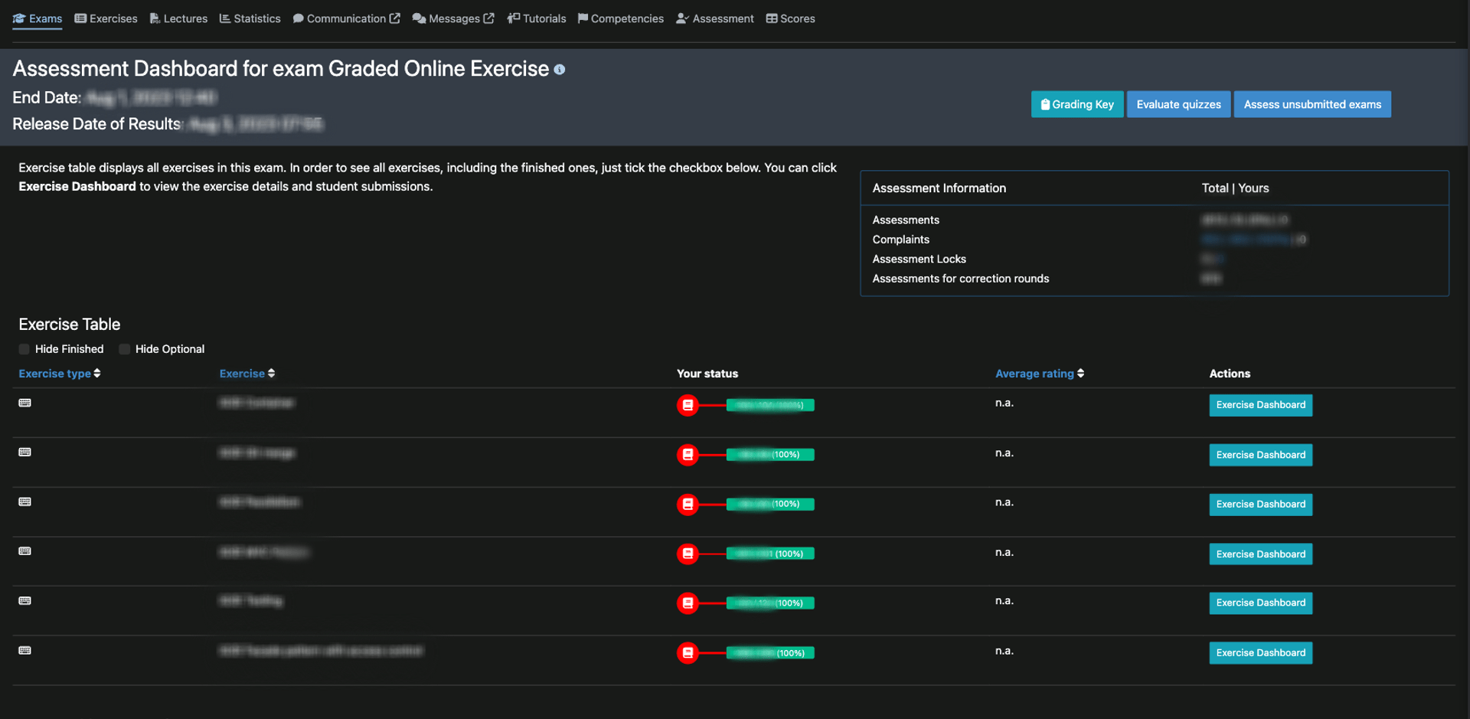The width and height of the screenshot is (1470, 719).
Task: Click the sort arrows on Exercise type header
Action: point(97,373)
